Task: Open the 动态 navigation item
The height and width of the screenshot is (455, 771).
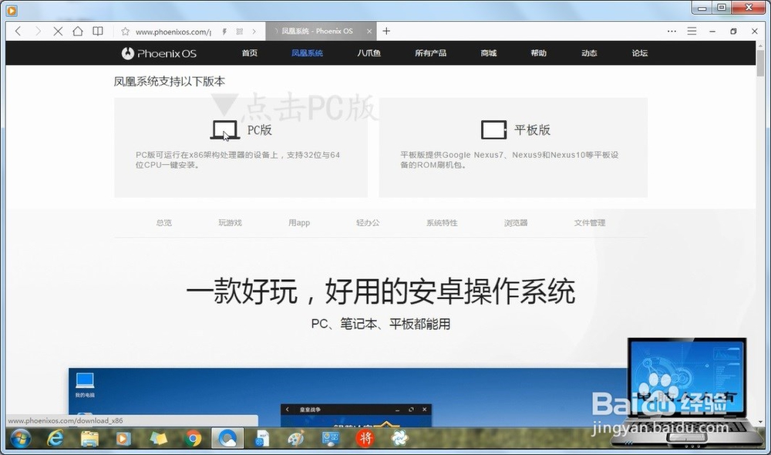Action: coord(589,53)
